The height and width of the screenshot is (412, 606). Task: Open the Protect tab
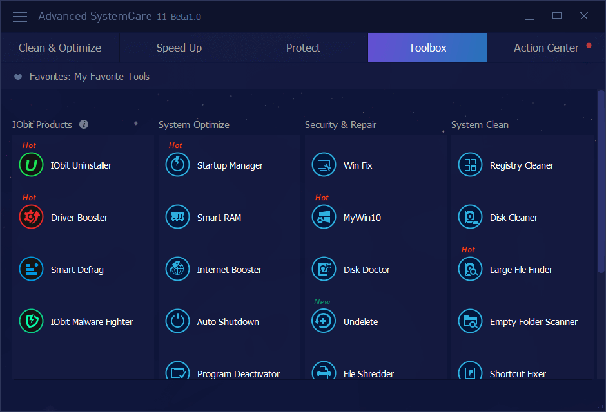(x=304, y=48)
